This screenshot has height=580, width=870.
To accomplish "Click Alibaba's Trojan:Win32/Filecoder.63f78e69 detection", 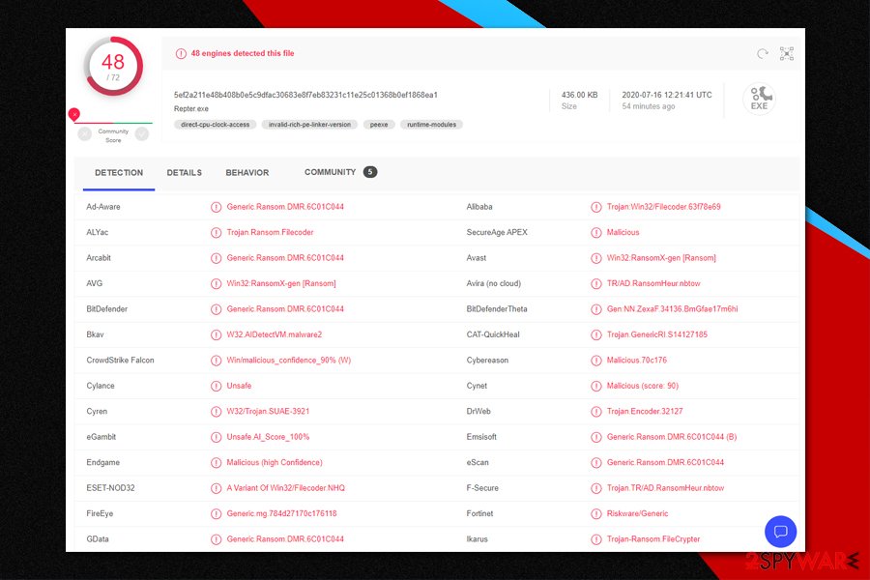I will (663, 207).
